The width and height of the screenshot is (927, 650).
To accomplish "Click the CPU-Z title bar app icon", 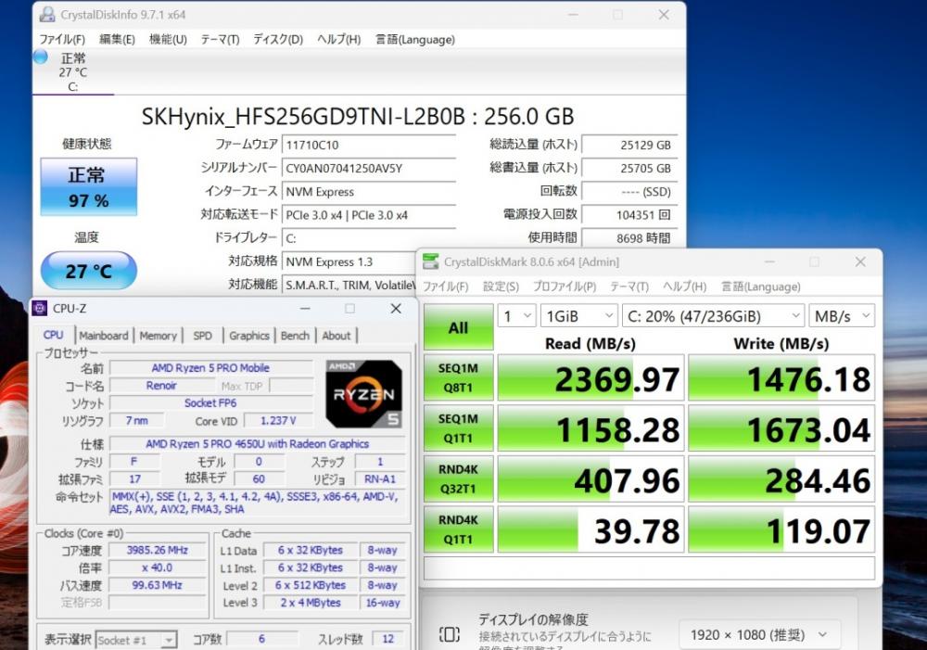I will point(40,308).
